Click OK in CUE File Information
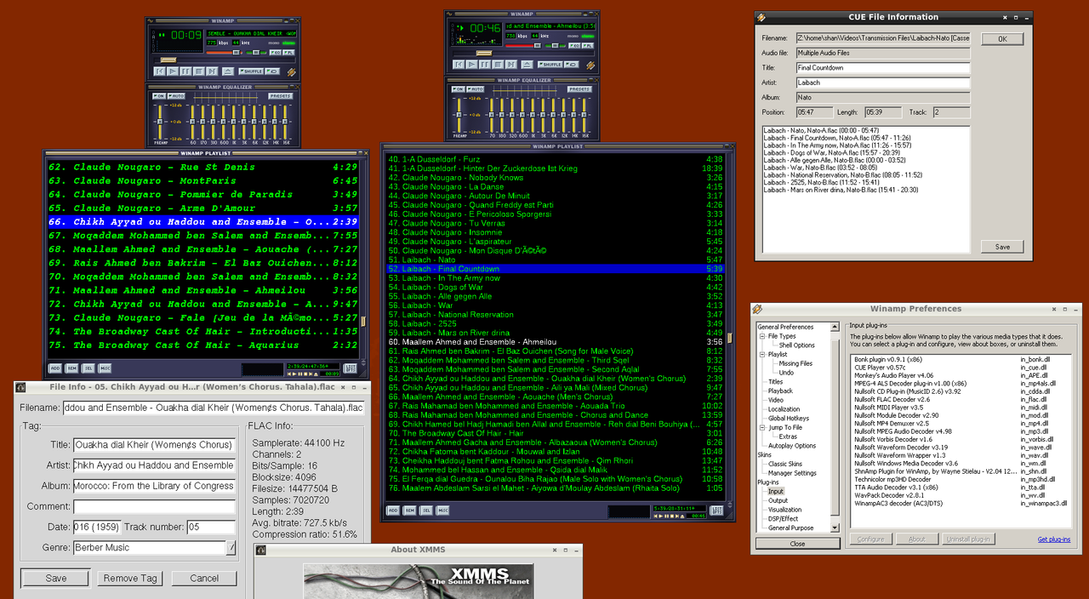 tap(1002, 39)
